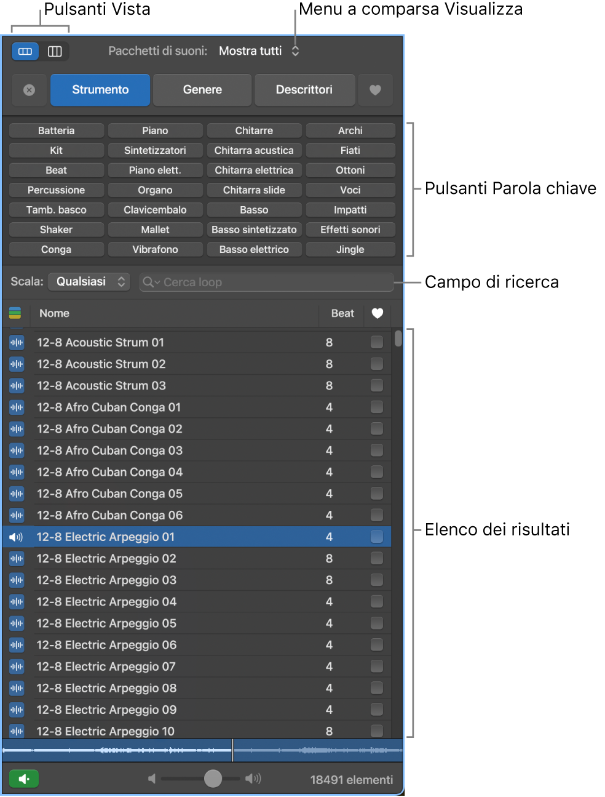Image resolution: width=605 pixels, height=797 pixels.
Task: Filter by Chitarra acustica keyword
Action: (254, 150)
